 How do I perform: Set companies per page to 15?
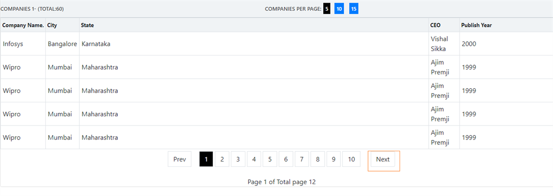[354, 9]
